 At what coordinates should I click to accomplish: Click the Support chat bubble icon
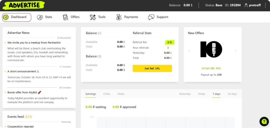tap(151, 17)
